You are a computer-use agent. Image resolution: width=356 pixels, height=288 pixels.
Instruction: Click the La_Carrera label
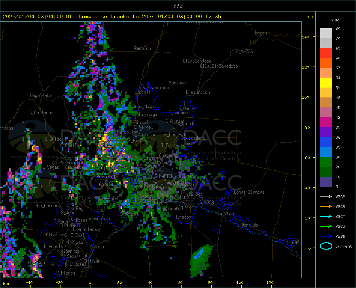[49, 206]
